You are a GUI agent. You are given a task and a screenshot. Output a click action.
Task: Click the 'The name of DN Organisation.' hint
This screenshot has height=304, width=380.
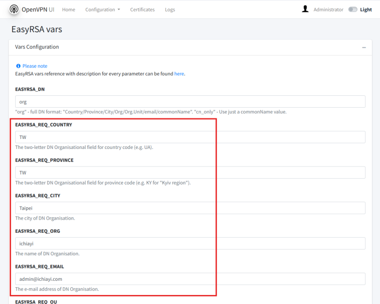click(47, 254)
